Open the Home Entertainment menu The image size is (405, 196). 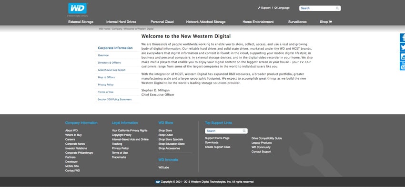point(258,22)
